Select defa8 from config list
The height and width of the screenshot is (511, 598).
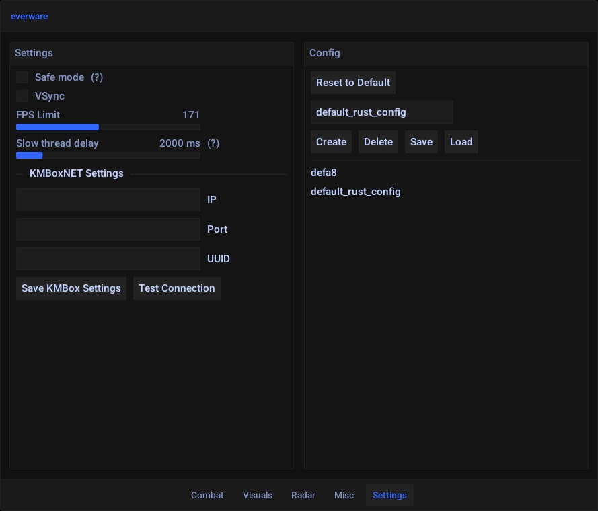pyautogui.click(x=324, y=173)
